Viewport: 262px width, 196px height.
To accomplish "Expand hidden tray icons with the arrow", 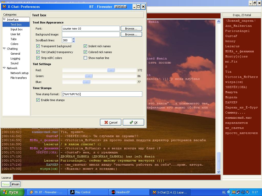I will [229, 192].
